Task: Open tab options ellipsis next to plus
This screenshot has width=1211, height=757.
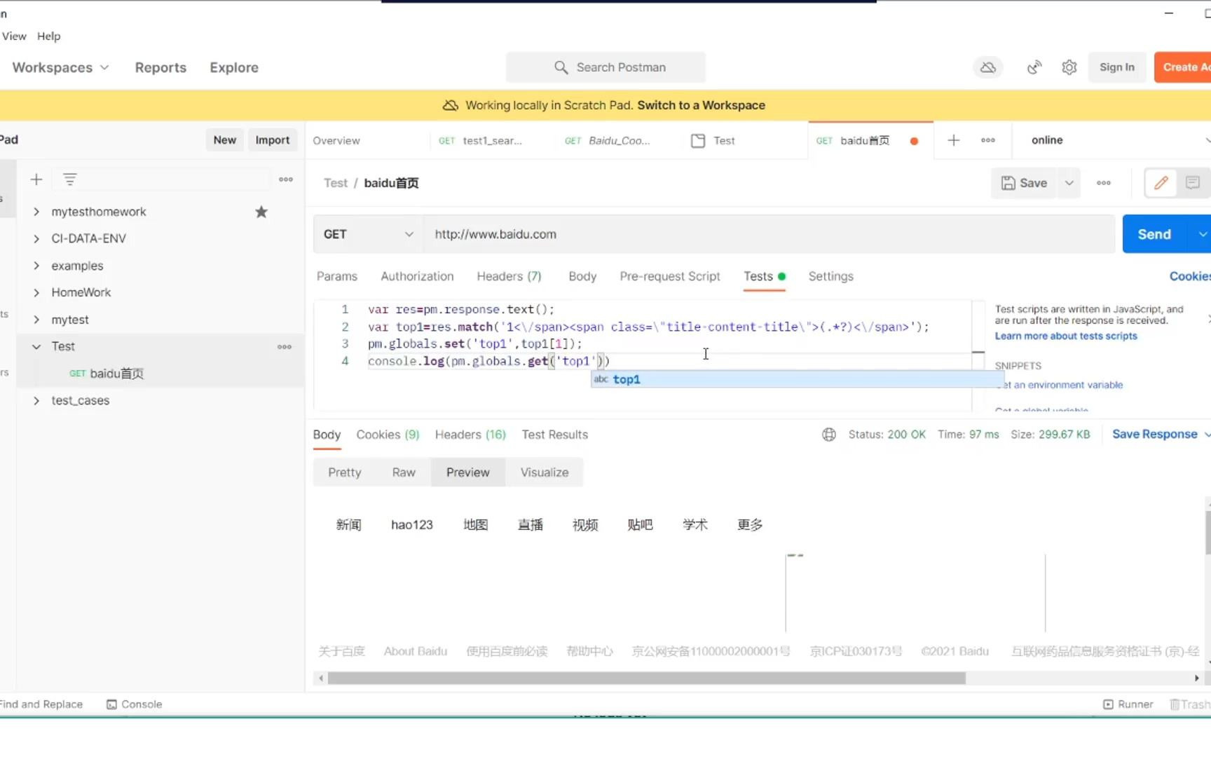Action: tap(988, 140)
